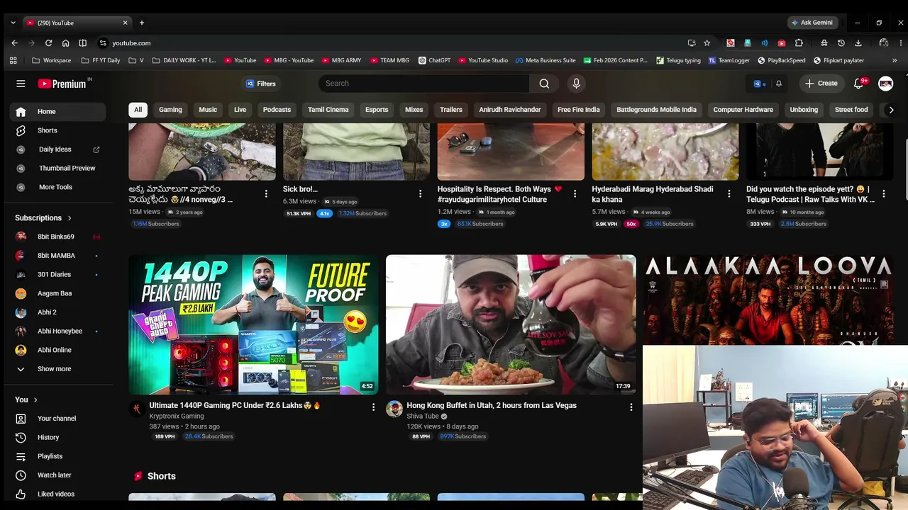Go to the YouTube Premium logo home
The width and height of the screenshot is (908, 510).
62,84
